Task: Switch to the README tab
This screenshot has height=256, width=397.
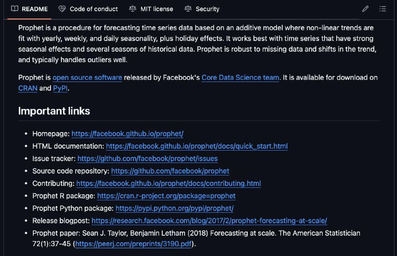Action: (29, 9)
